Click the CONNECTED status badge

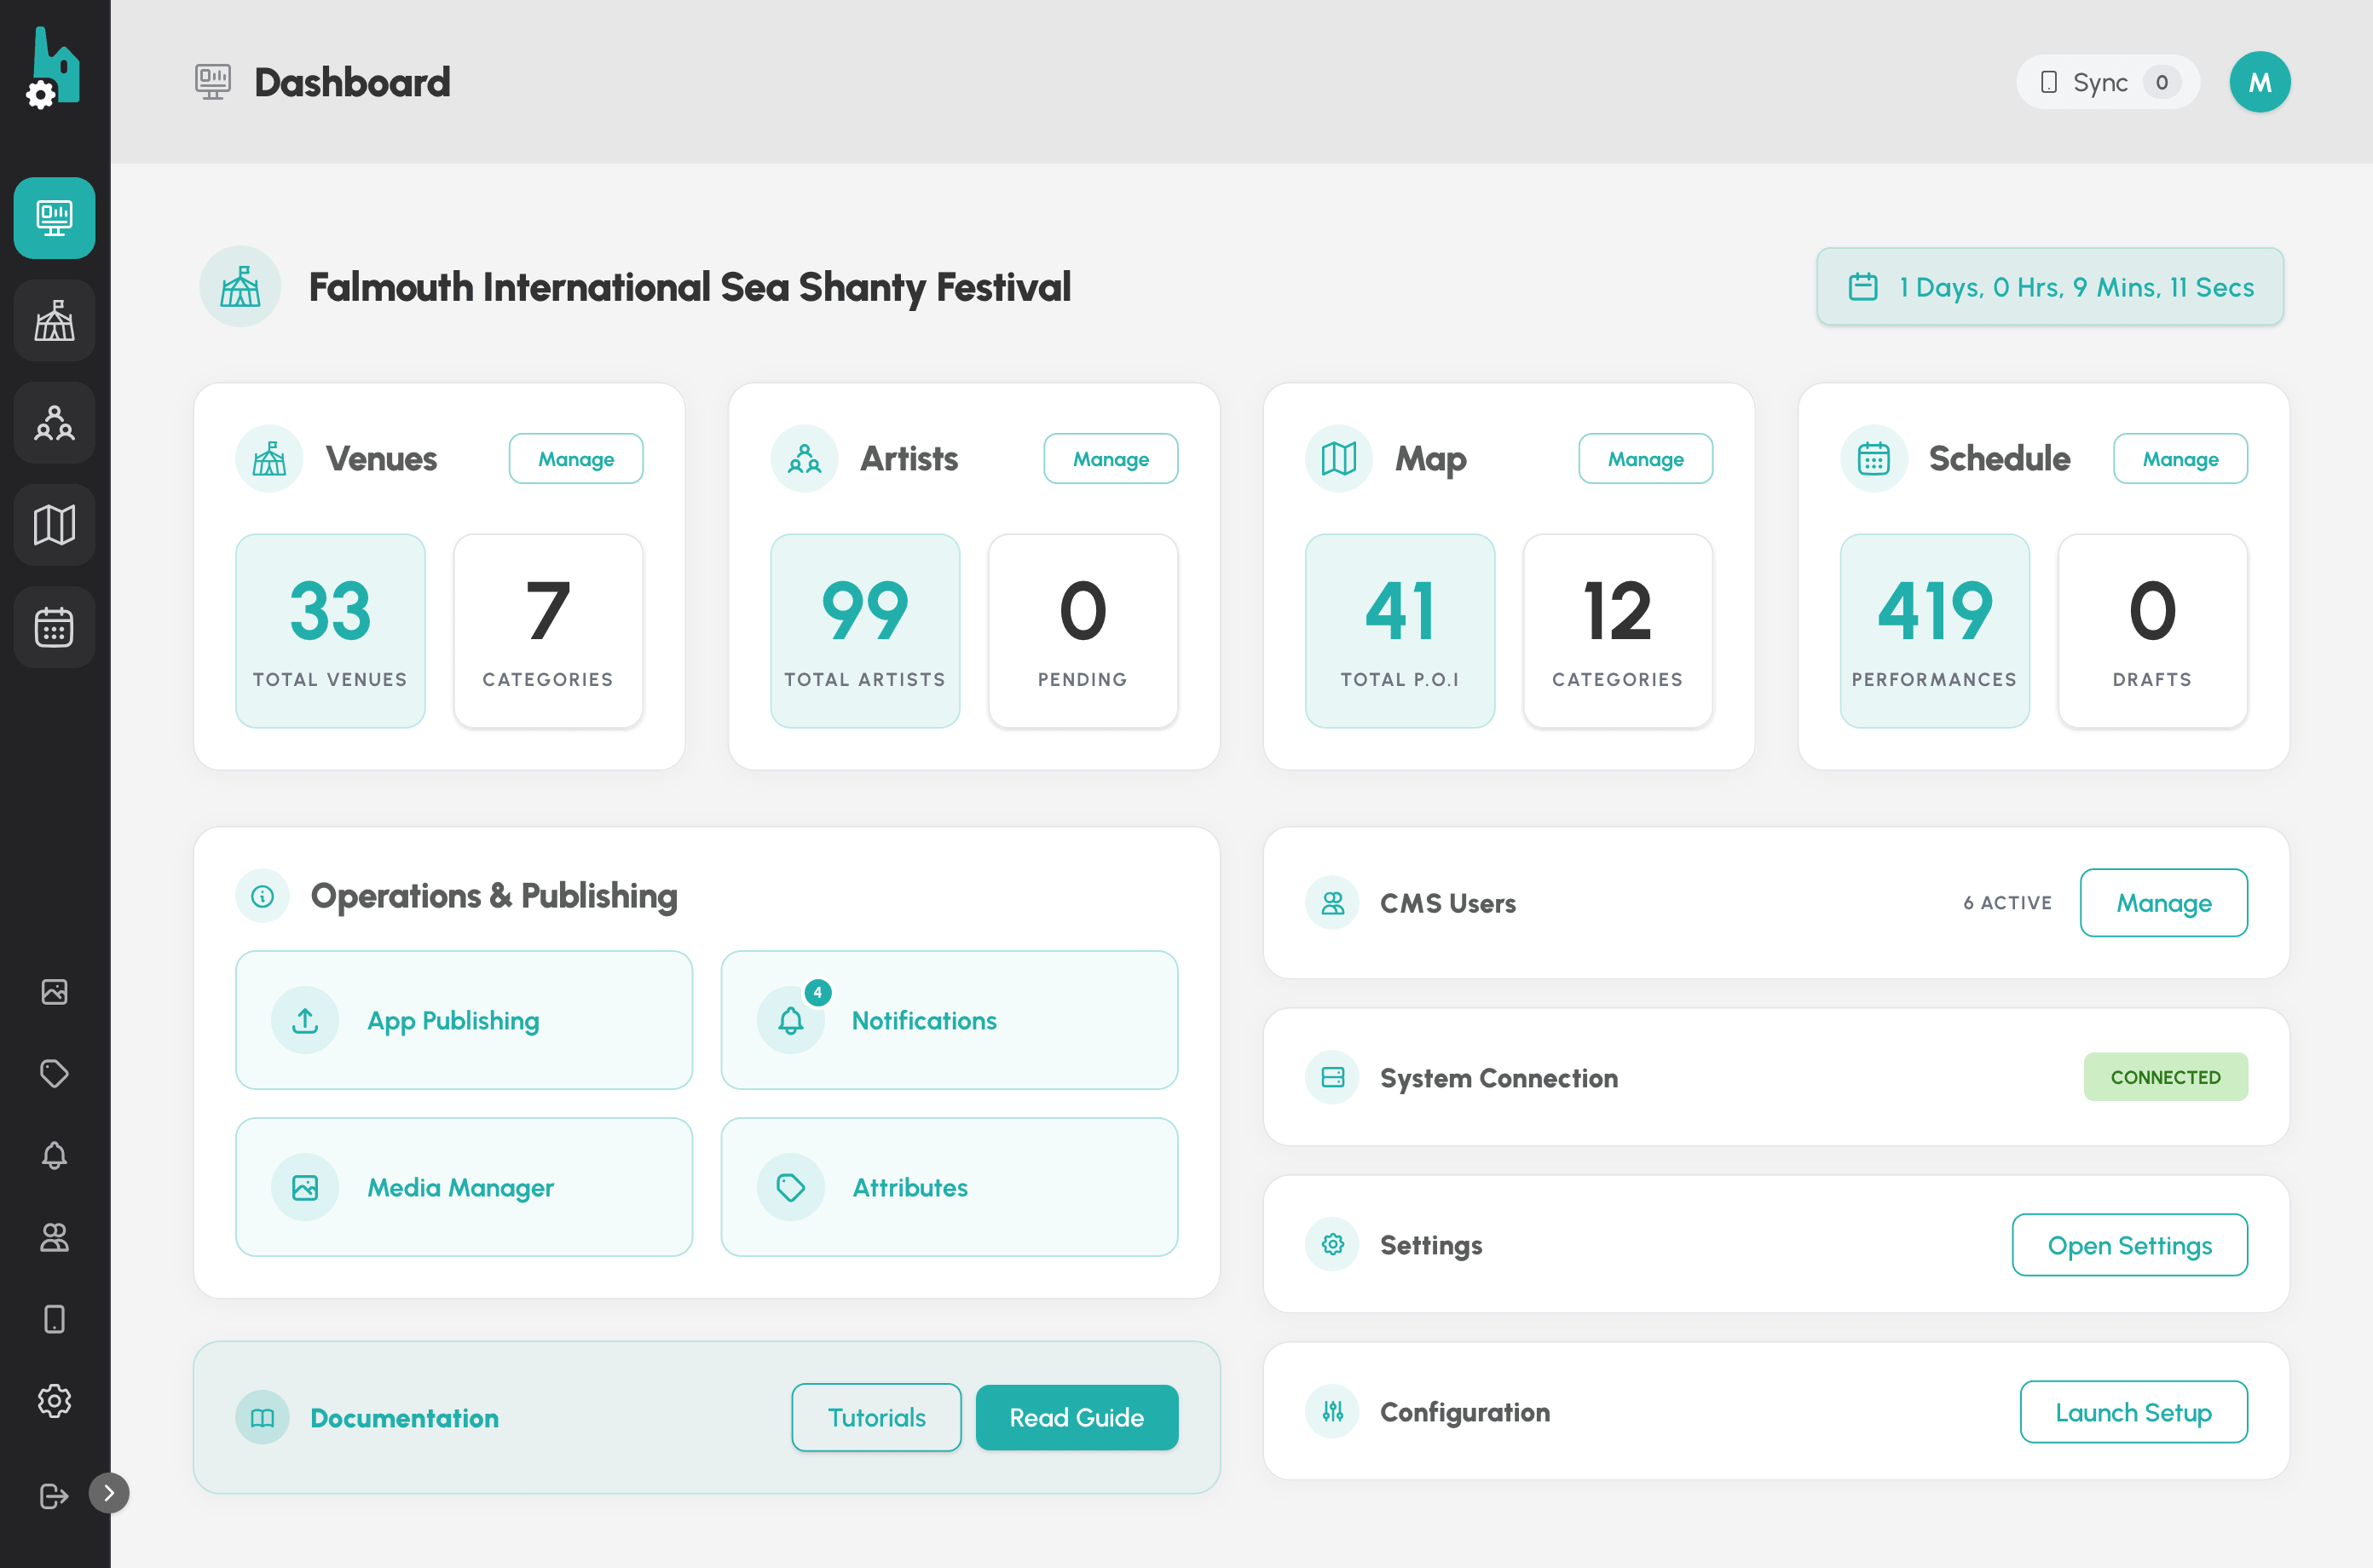coord(2166,1077)
